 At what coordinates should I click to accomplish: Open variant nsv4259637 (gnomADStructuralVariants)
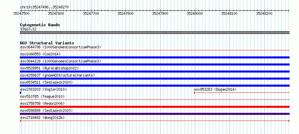[57, 75]
